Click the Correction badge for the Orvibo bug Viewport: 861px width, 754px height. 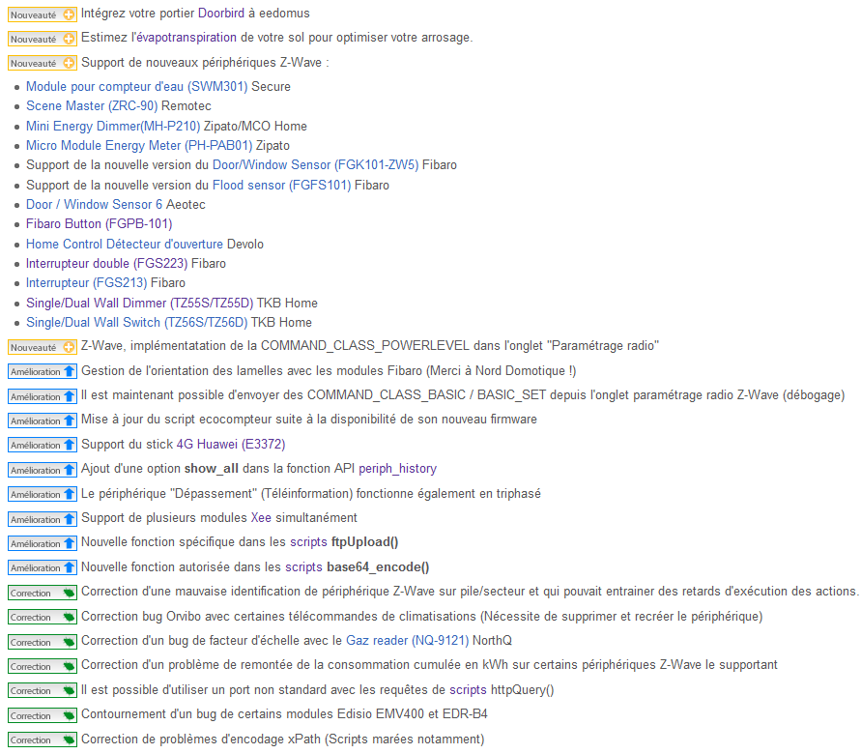coord(43,618)
